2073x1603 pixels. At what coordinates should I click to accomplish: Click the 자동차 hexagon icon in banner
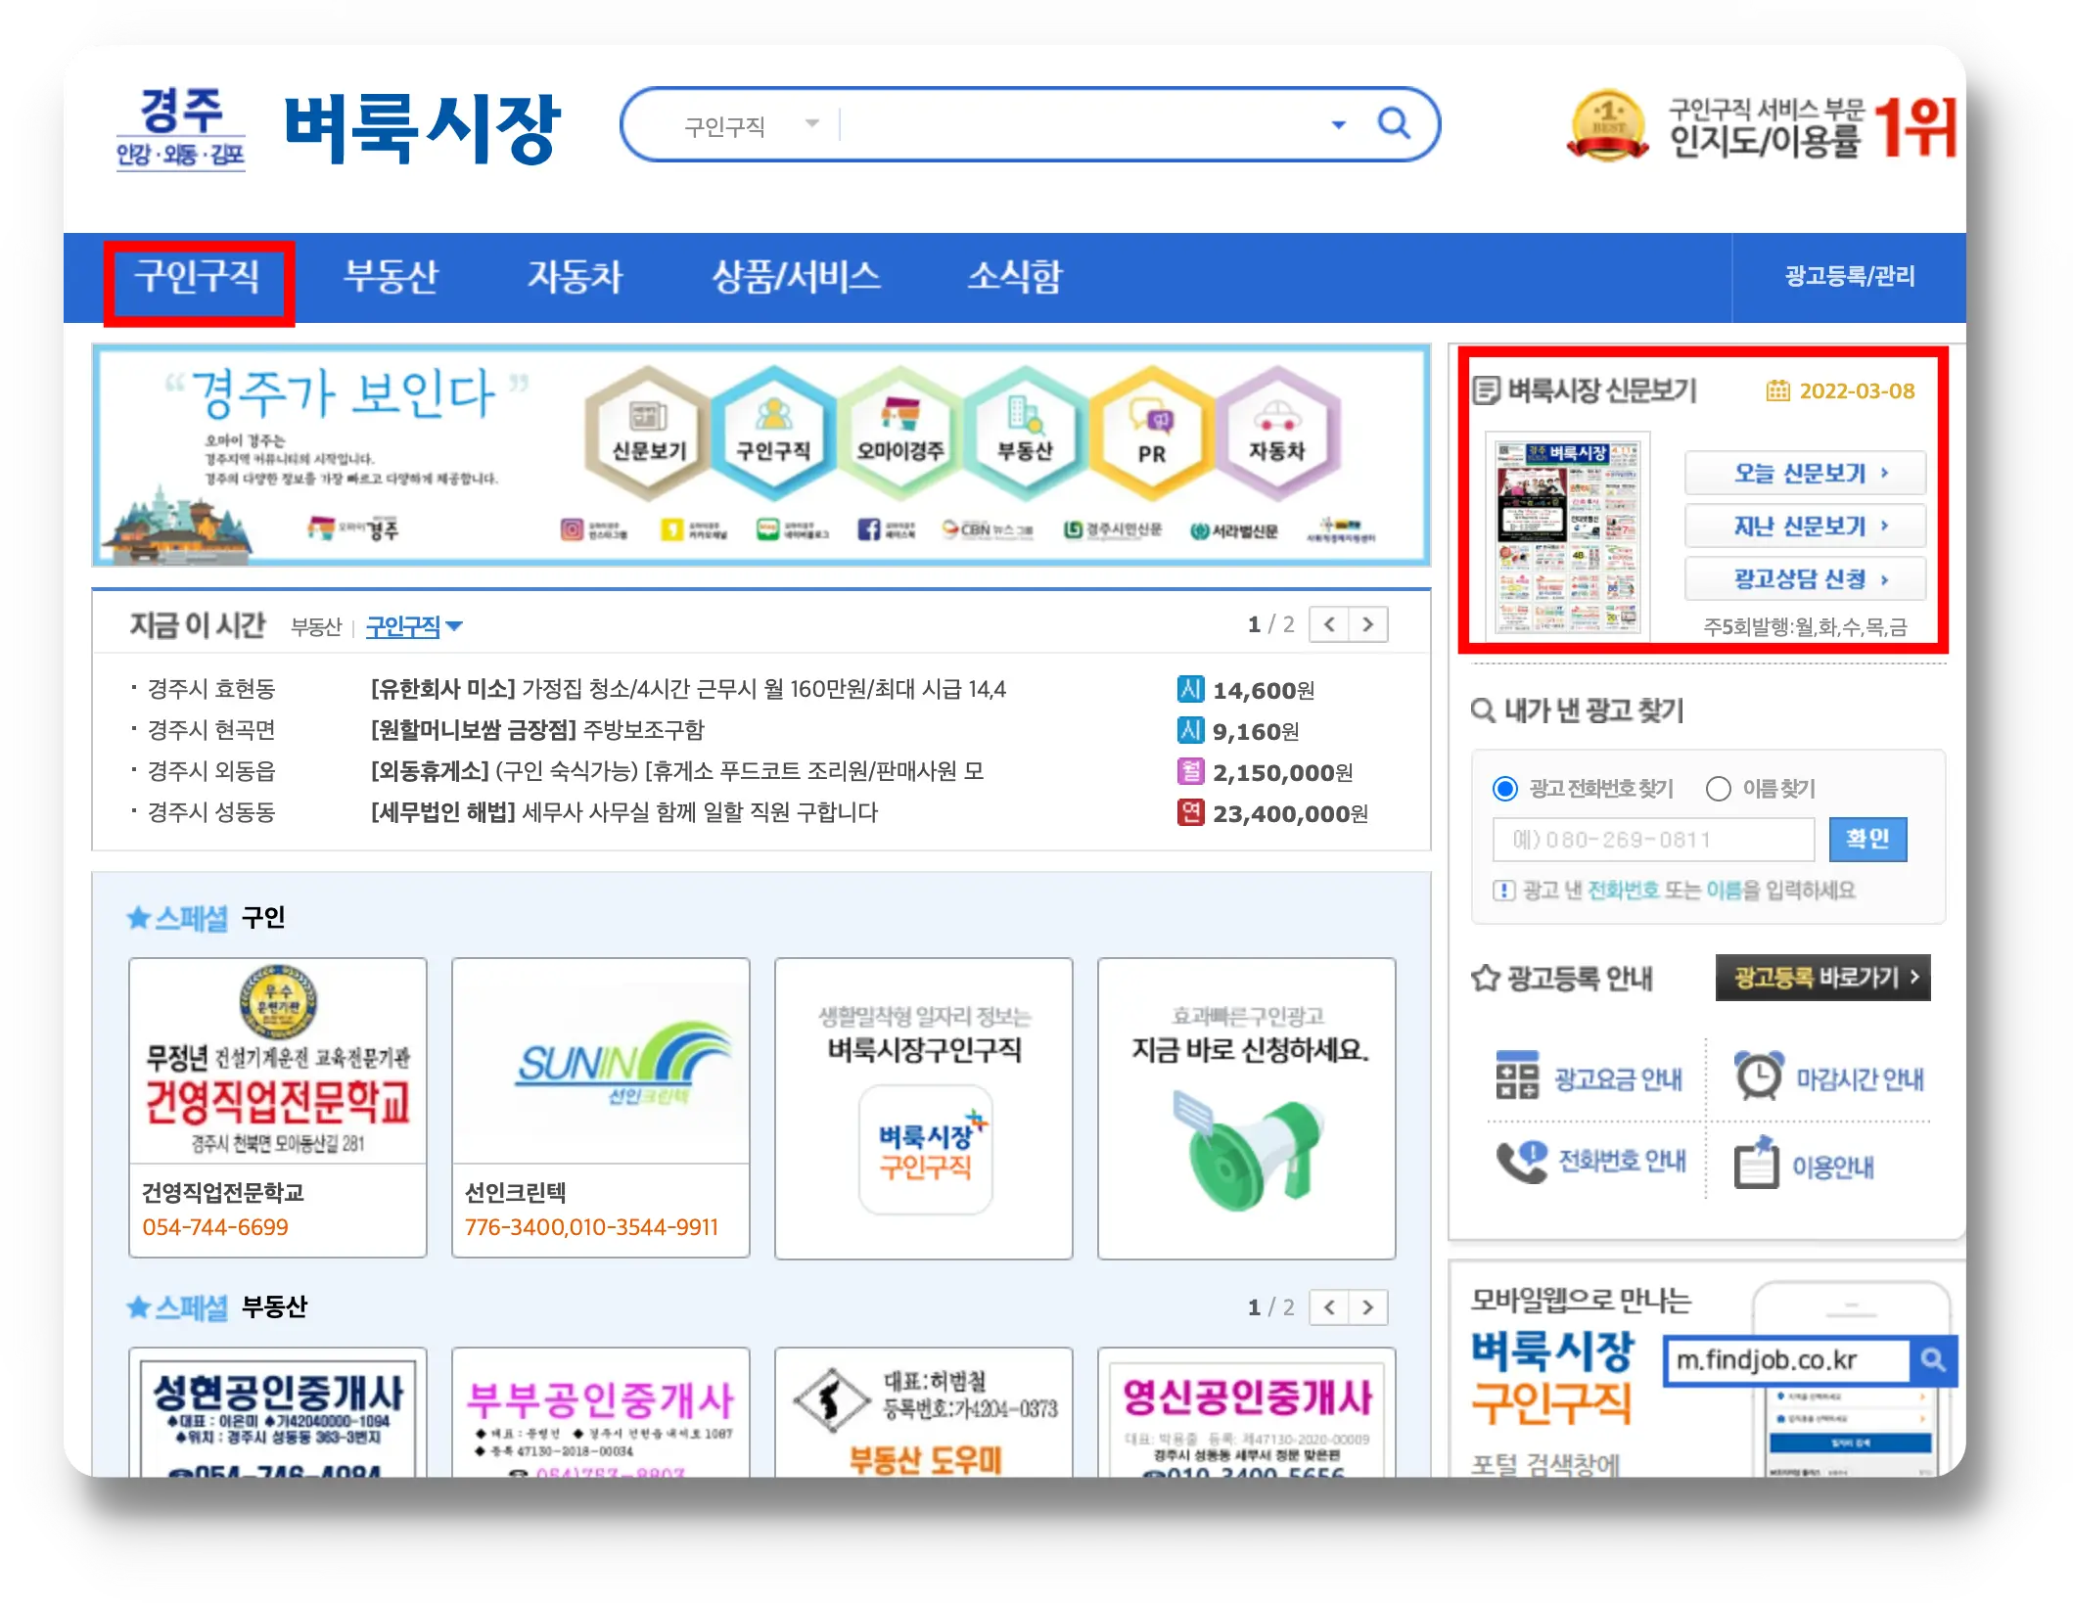point(1276,433)
